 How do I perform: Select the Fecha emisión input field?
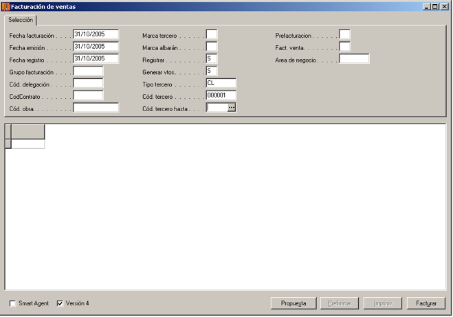(x=96, y=47)
